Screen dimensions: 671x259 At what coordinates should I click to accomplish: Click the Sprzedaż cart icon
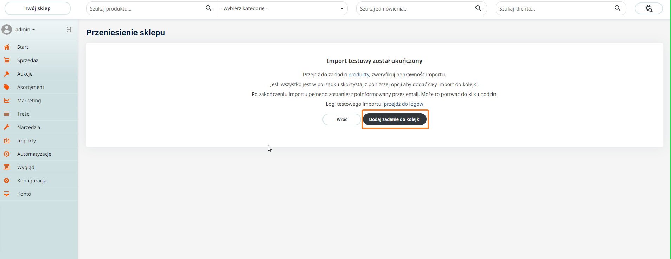tap(7, 60)
